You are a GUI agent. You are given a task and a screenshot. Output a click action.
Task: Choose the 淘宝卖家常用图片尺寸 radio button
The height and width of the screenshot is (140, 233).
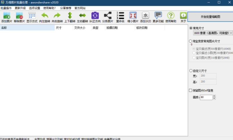coord(191,41)
